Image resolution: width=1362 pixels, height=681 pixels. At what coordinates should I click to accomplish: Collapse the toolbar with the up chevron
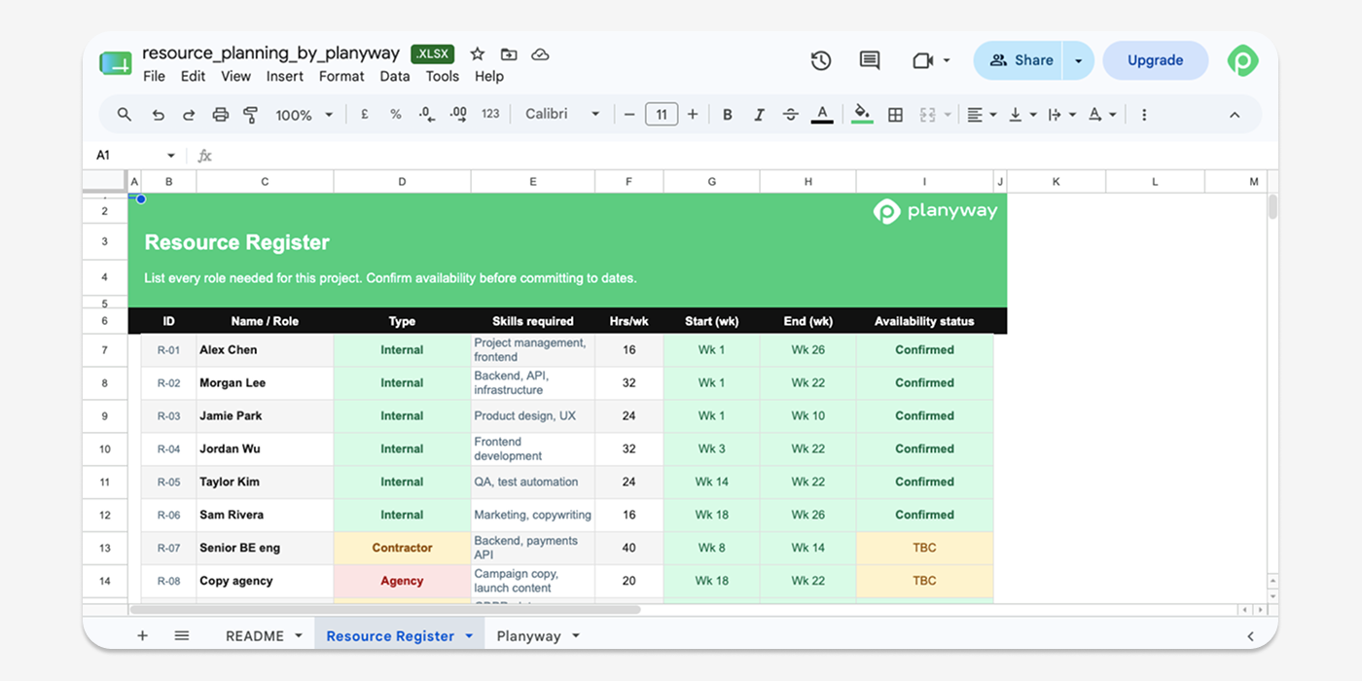[x=1235, y=114]
